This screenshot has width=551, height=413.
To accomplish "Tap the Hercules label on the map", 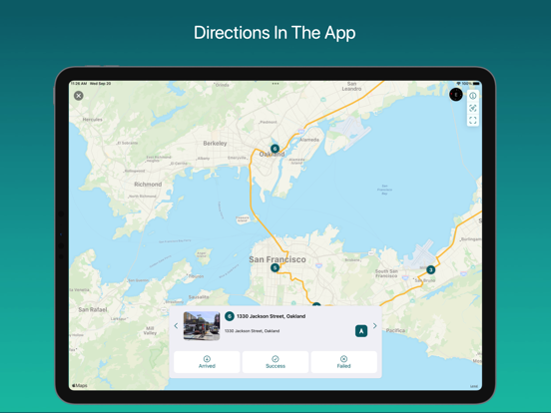I will 93,120.
